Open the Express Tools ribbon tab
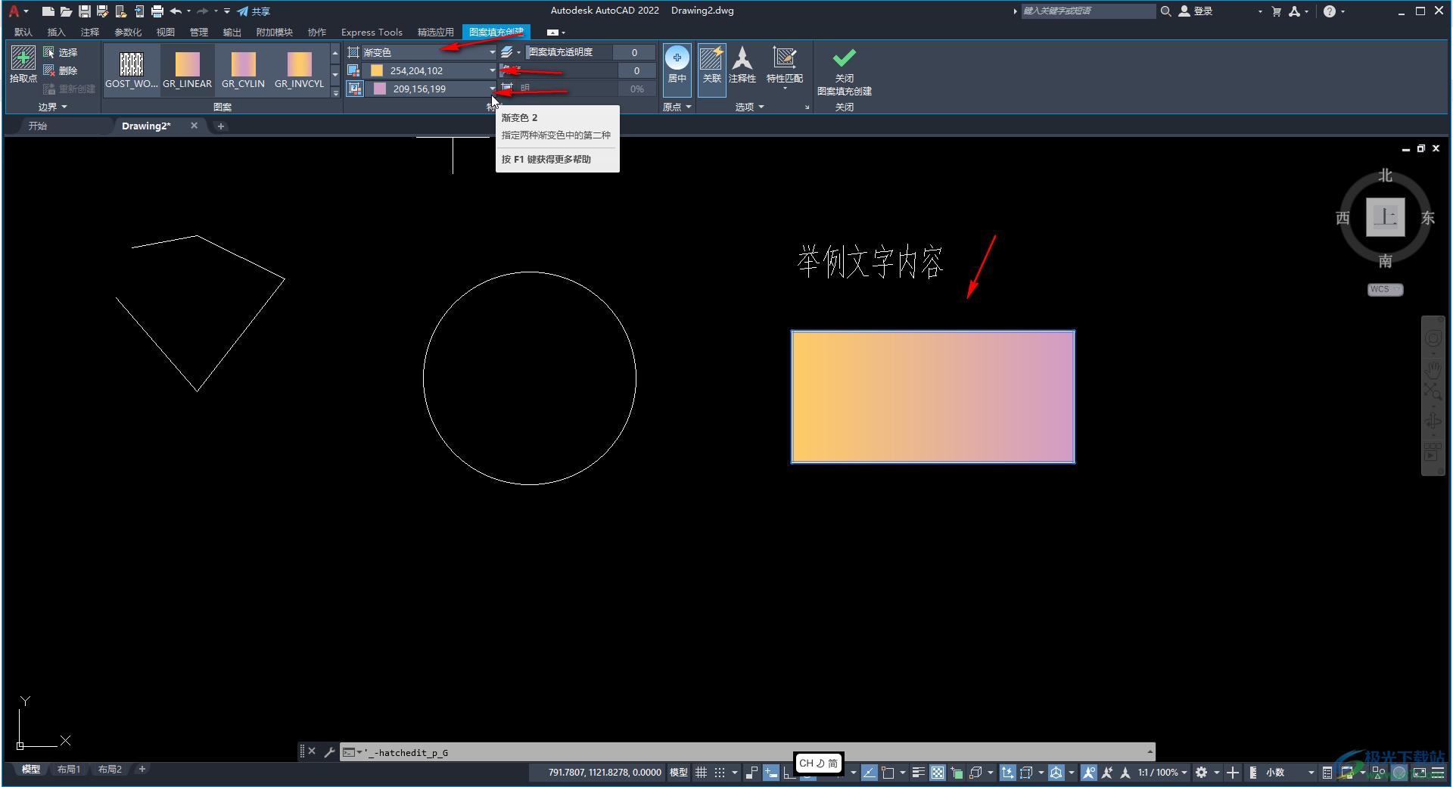The height and width of the screenshot is (787, 1453). 372,33
